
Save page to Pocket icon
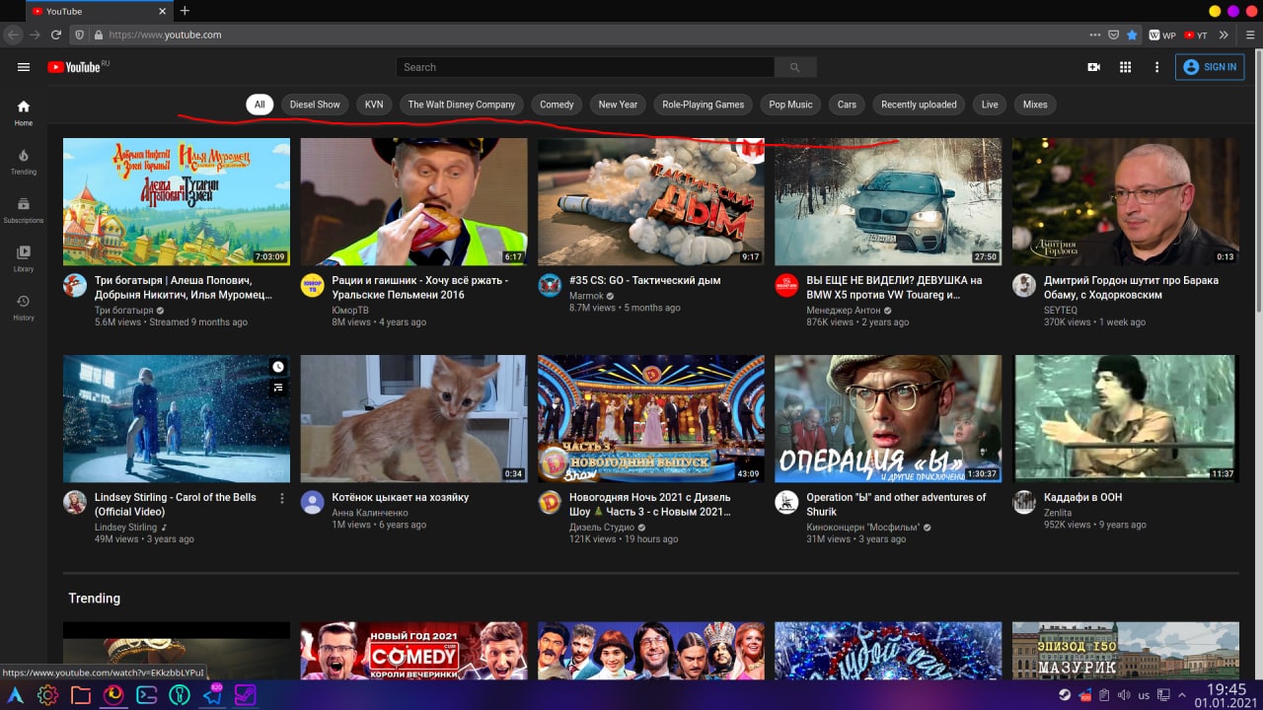point(1113,35)
